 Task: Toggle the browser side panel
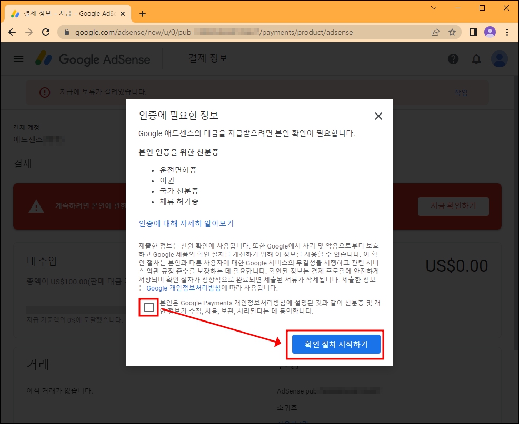473,32
